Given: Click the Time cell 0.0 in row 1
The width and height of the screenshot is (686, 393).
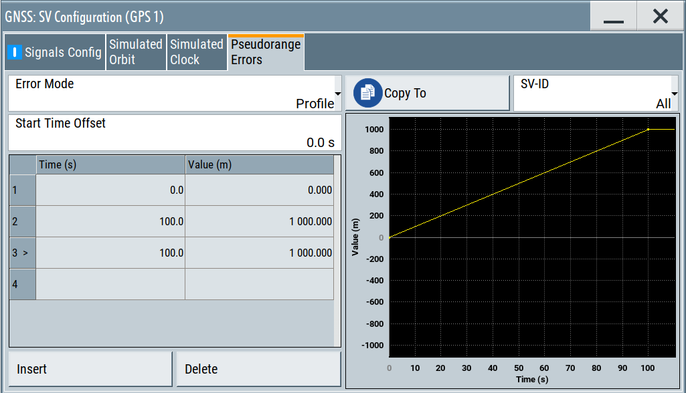Looking at the screenshot, I should click(x=110, y=190).
